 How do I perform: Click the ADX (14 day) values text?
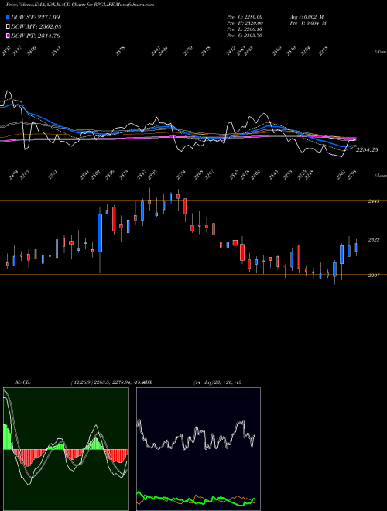pos(217,382)
